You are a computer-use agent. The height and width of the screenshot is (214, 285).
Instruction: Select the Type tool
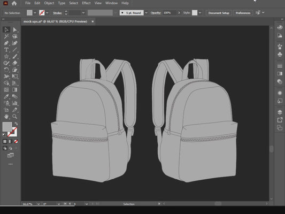6,50
